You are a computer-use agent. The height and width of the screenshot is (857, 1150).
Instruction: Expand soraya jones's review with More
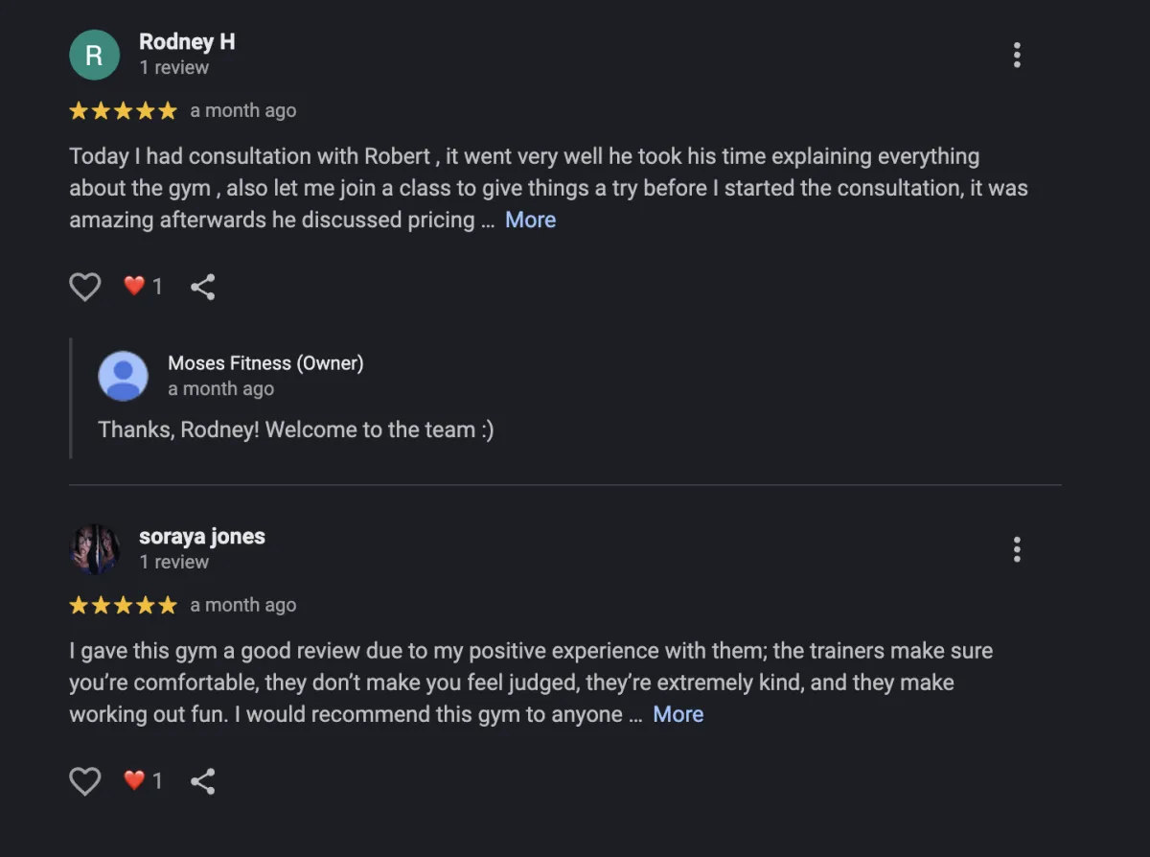click(x=678, y=714)
